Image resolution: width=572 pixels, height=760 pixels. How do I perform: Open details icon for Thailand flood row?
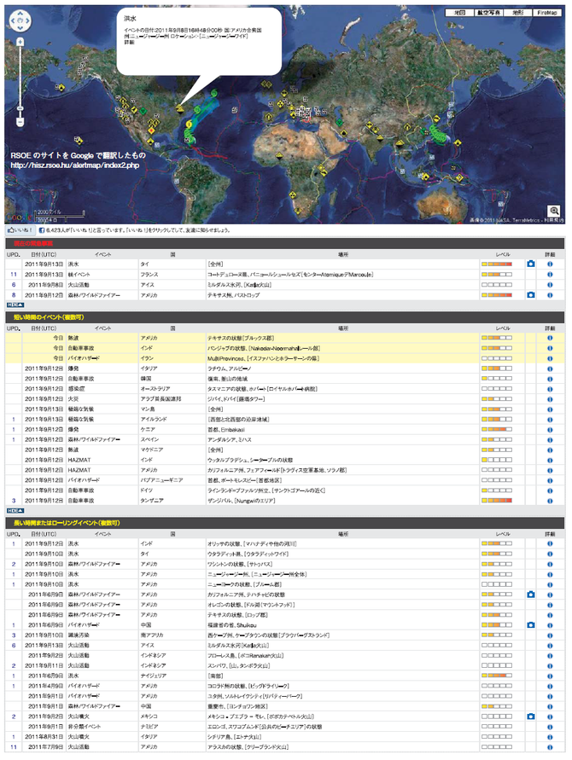point(550,264)
